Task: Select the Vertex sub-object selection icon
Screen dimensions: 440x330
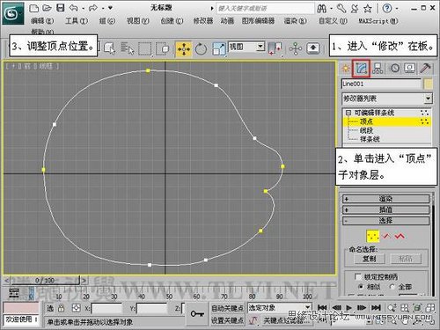Action: click(x=373, y=236)
